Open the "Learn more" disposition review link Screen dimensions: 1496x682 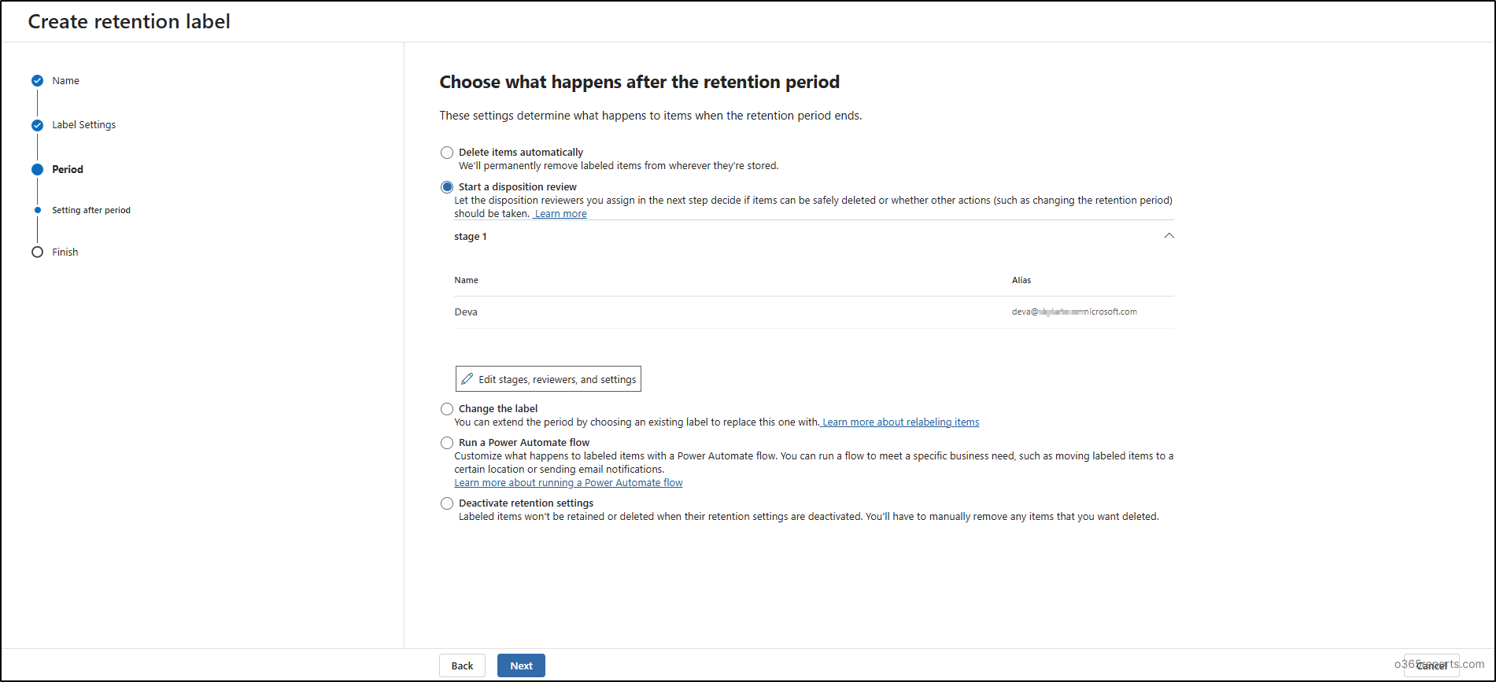click(x=560, y=213)
